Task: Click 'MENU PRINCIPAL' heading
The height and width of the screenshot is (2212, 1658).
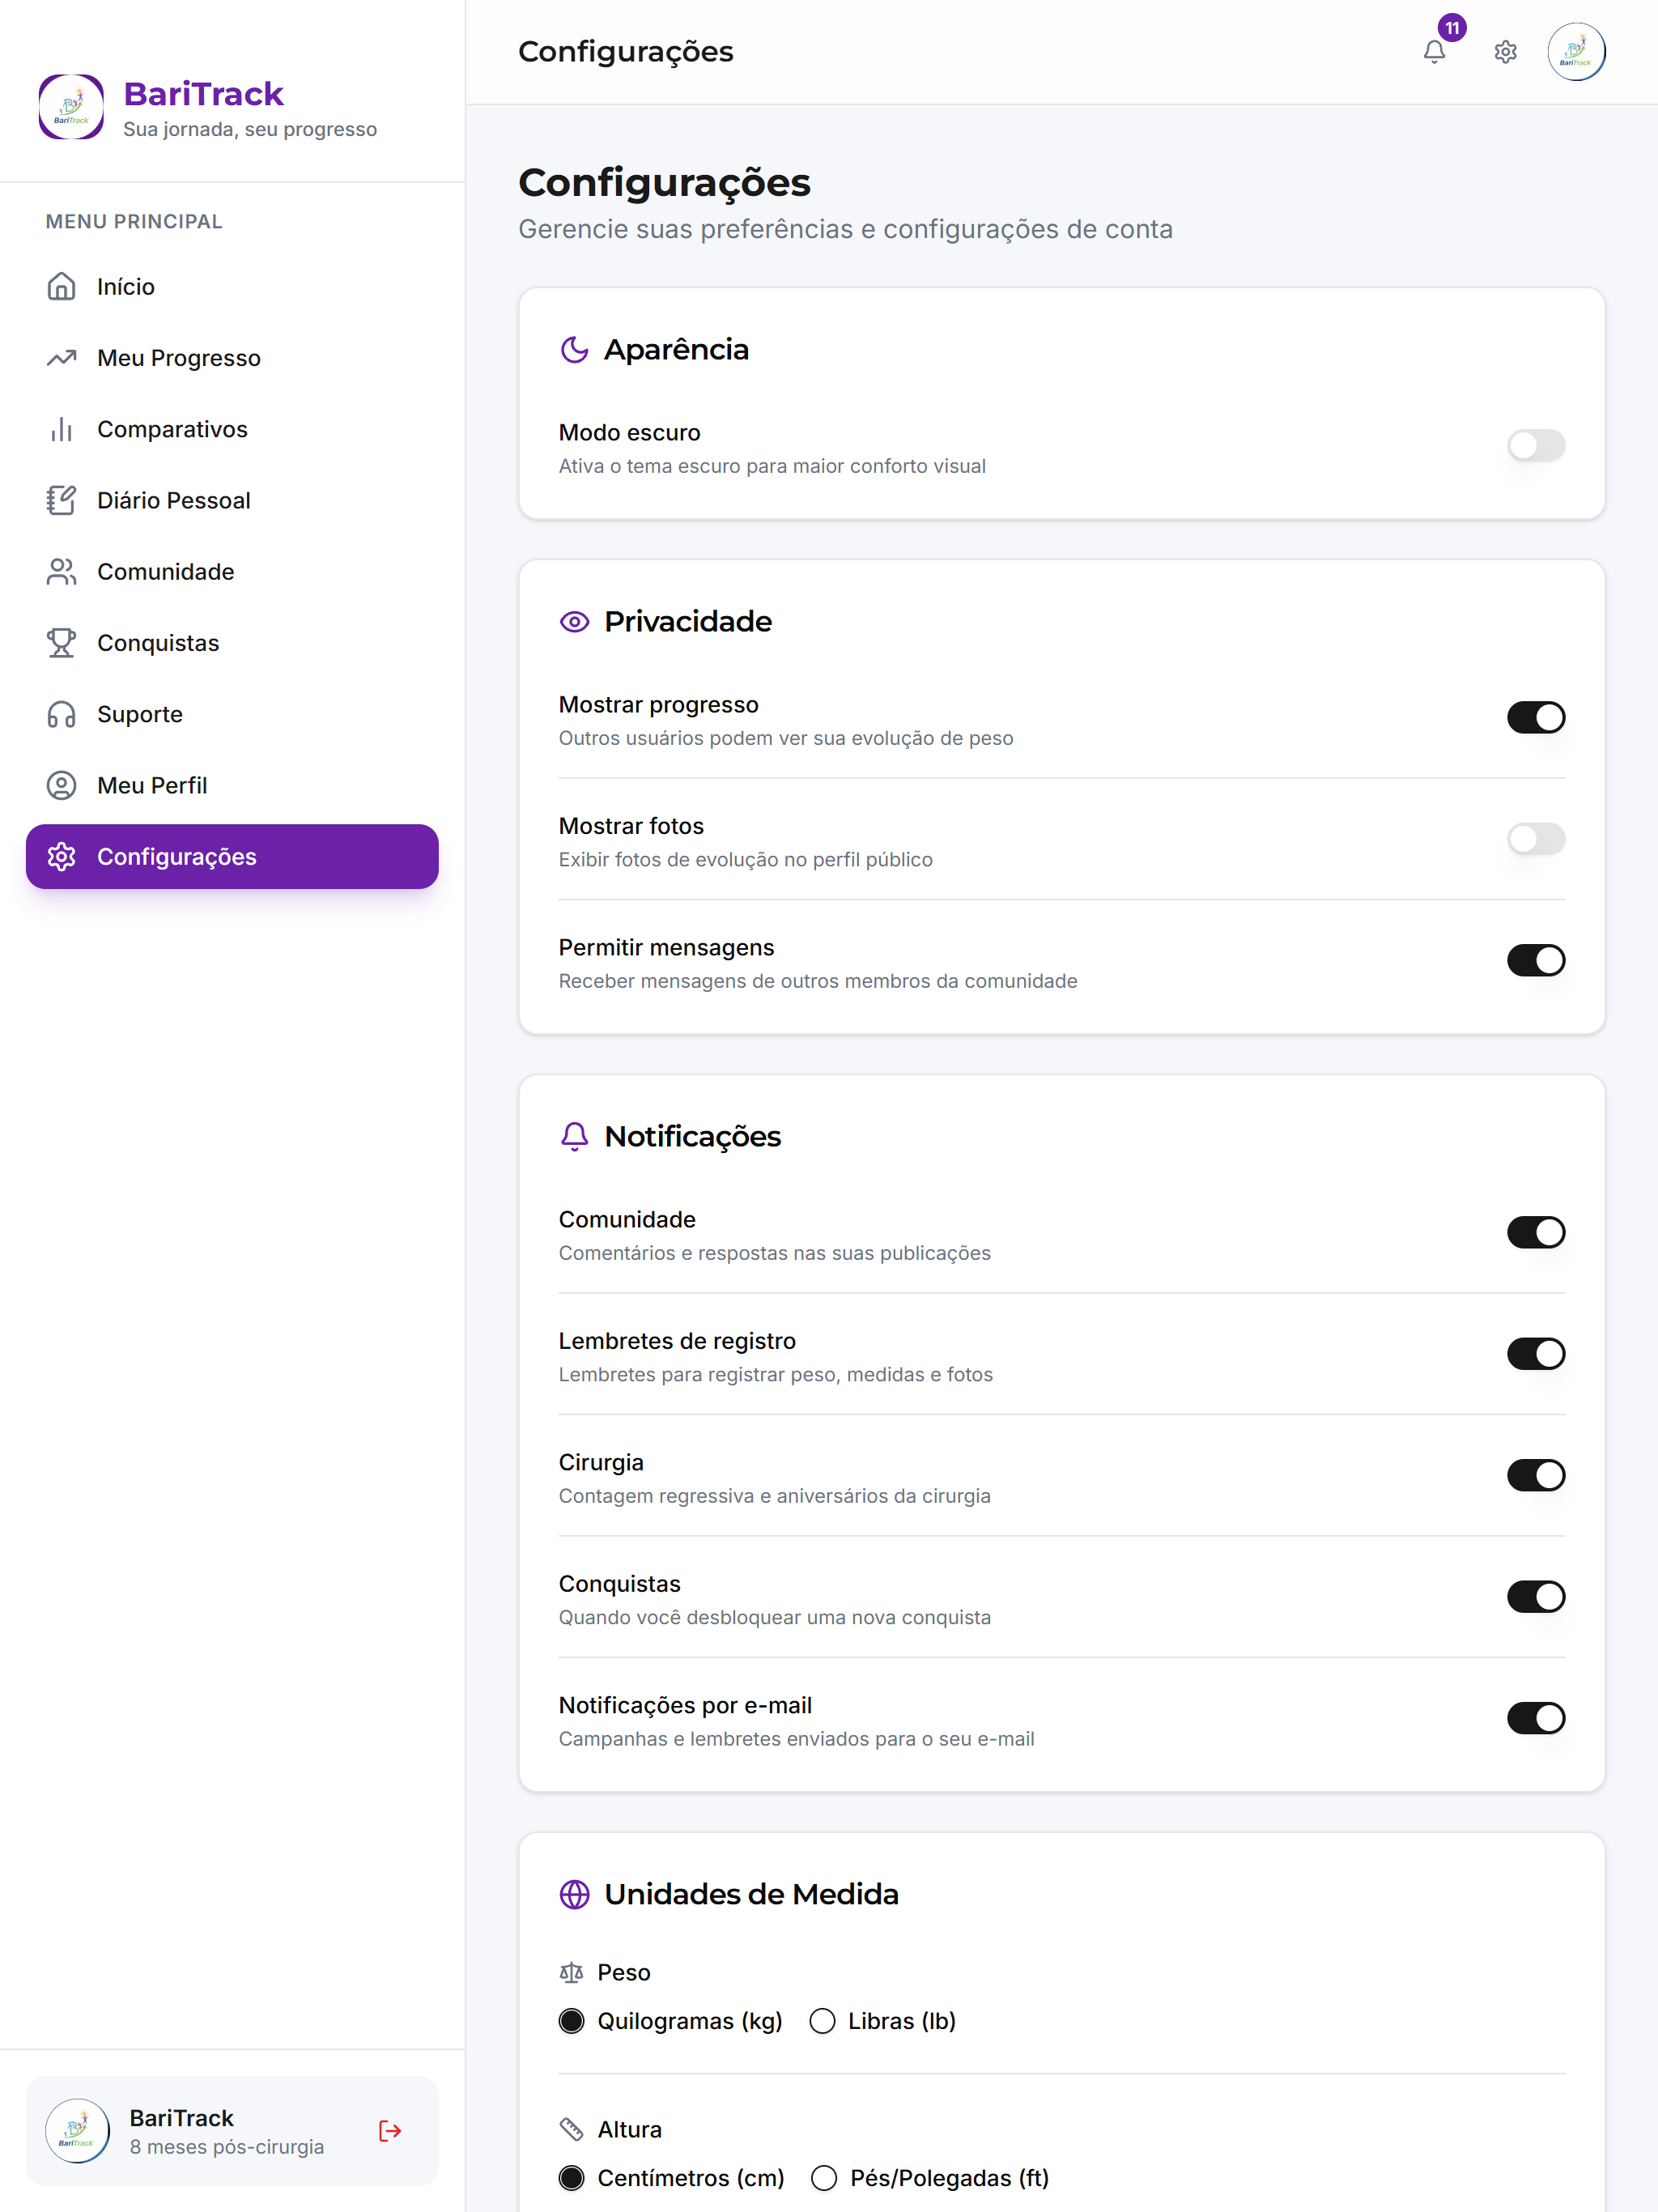Action: pos(134,222)
